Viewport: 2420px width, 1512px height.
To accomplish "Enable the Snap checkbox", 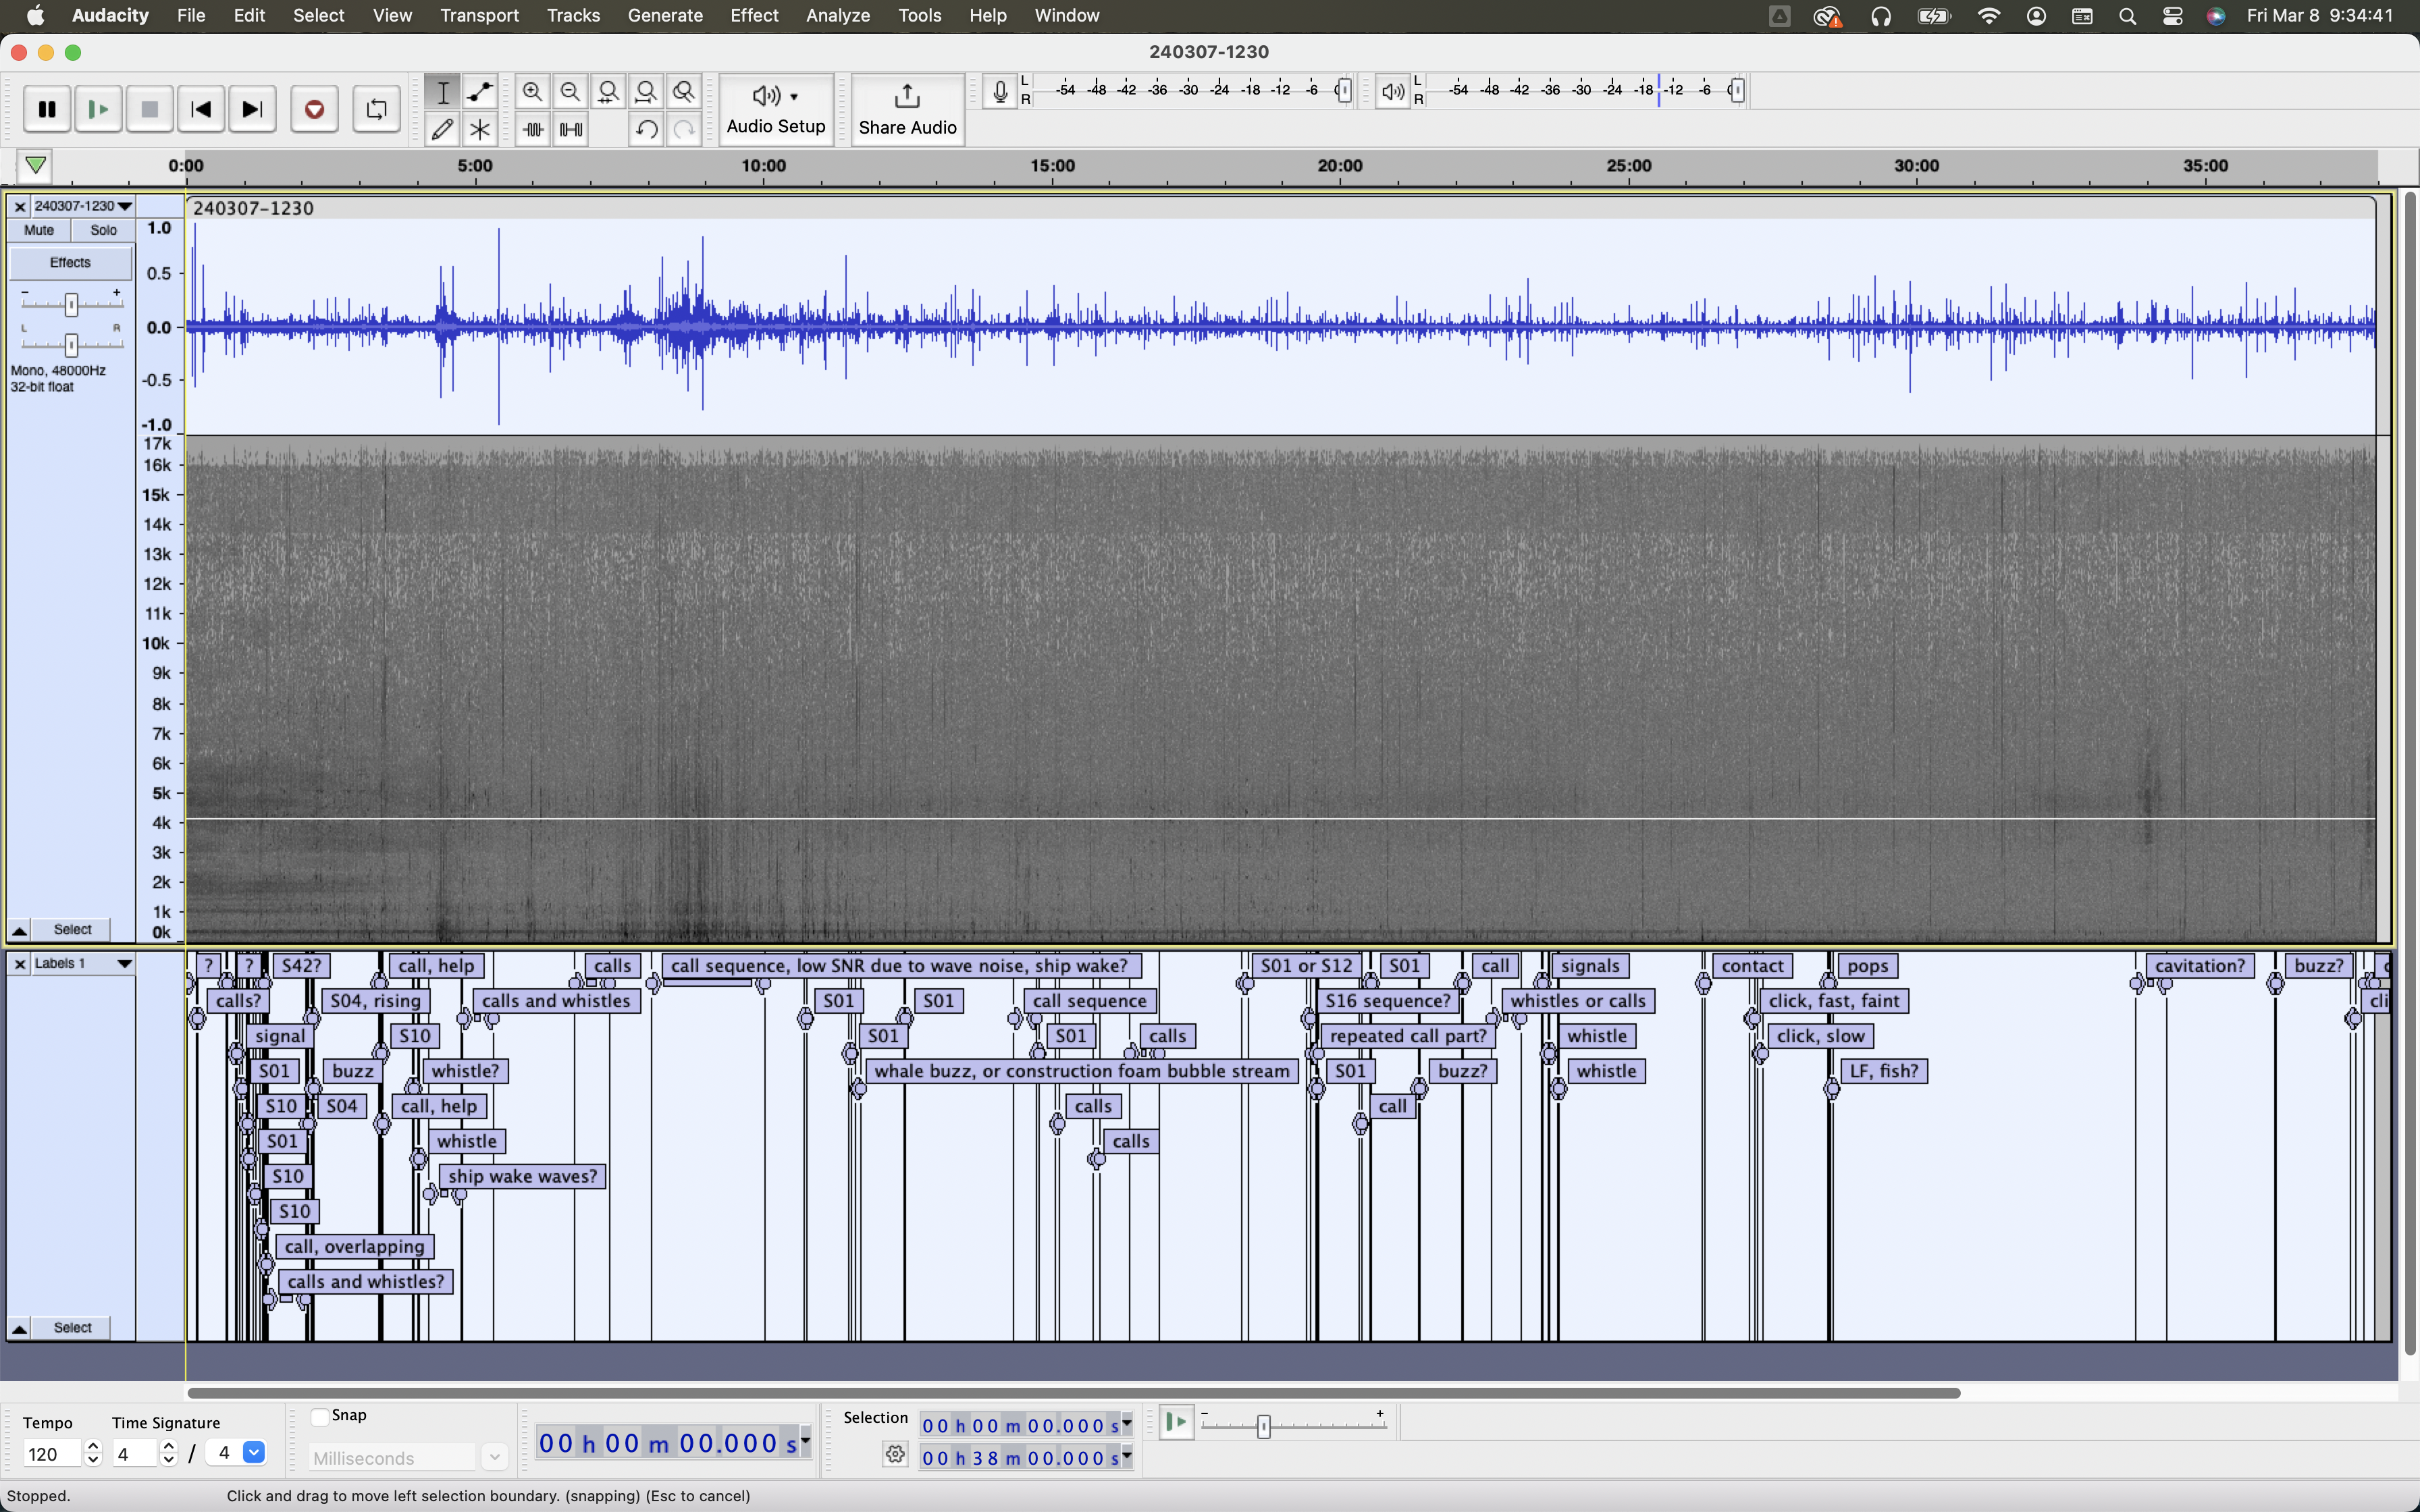I will coord(320,1416).
